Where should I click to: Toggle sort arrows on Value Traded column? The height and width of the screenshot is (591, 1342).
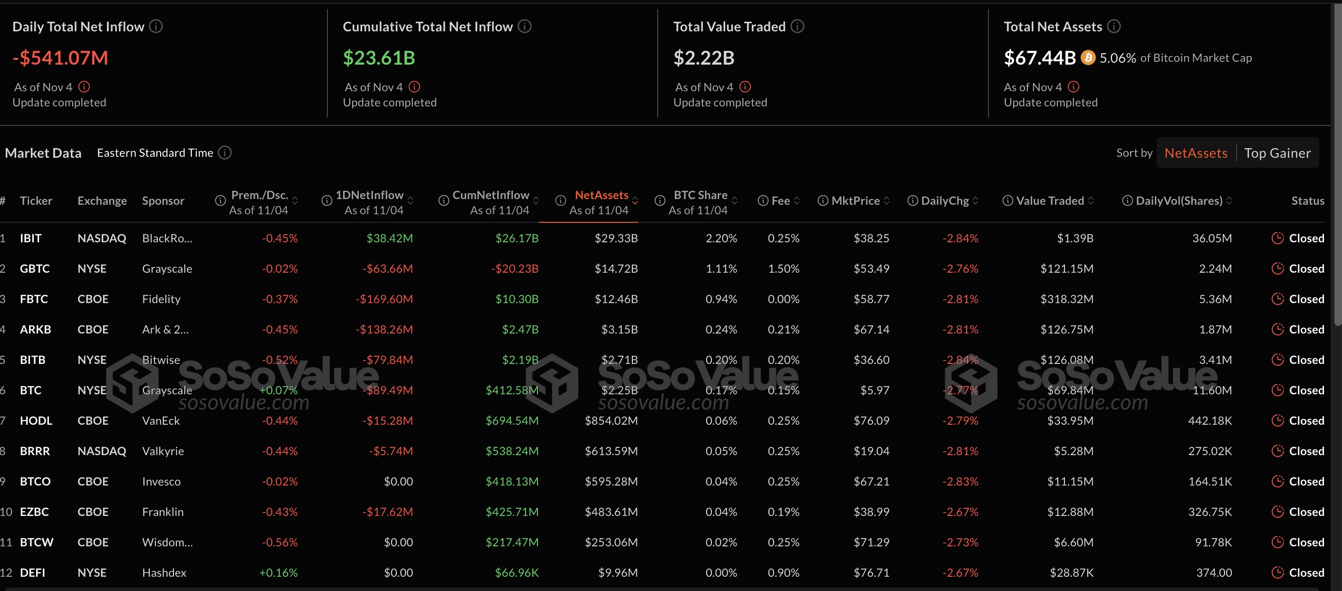pos(1090,201)
